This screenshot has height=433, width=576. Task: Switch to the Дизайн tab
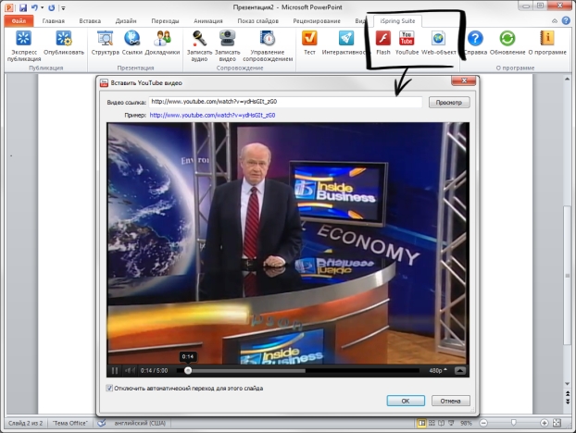(x=126, y=21)
